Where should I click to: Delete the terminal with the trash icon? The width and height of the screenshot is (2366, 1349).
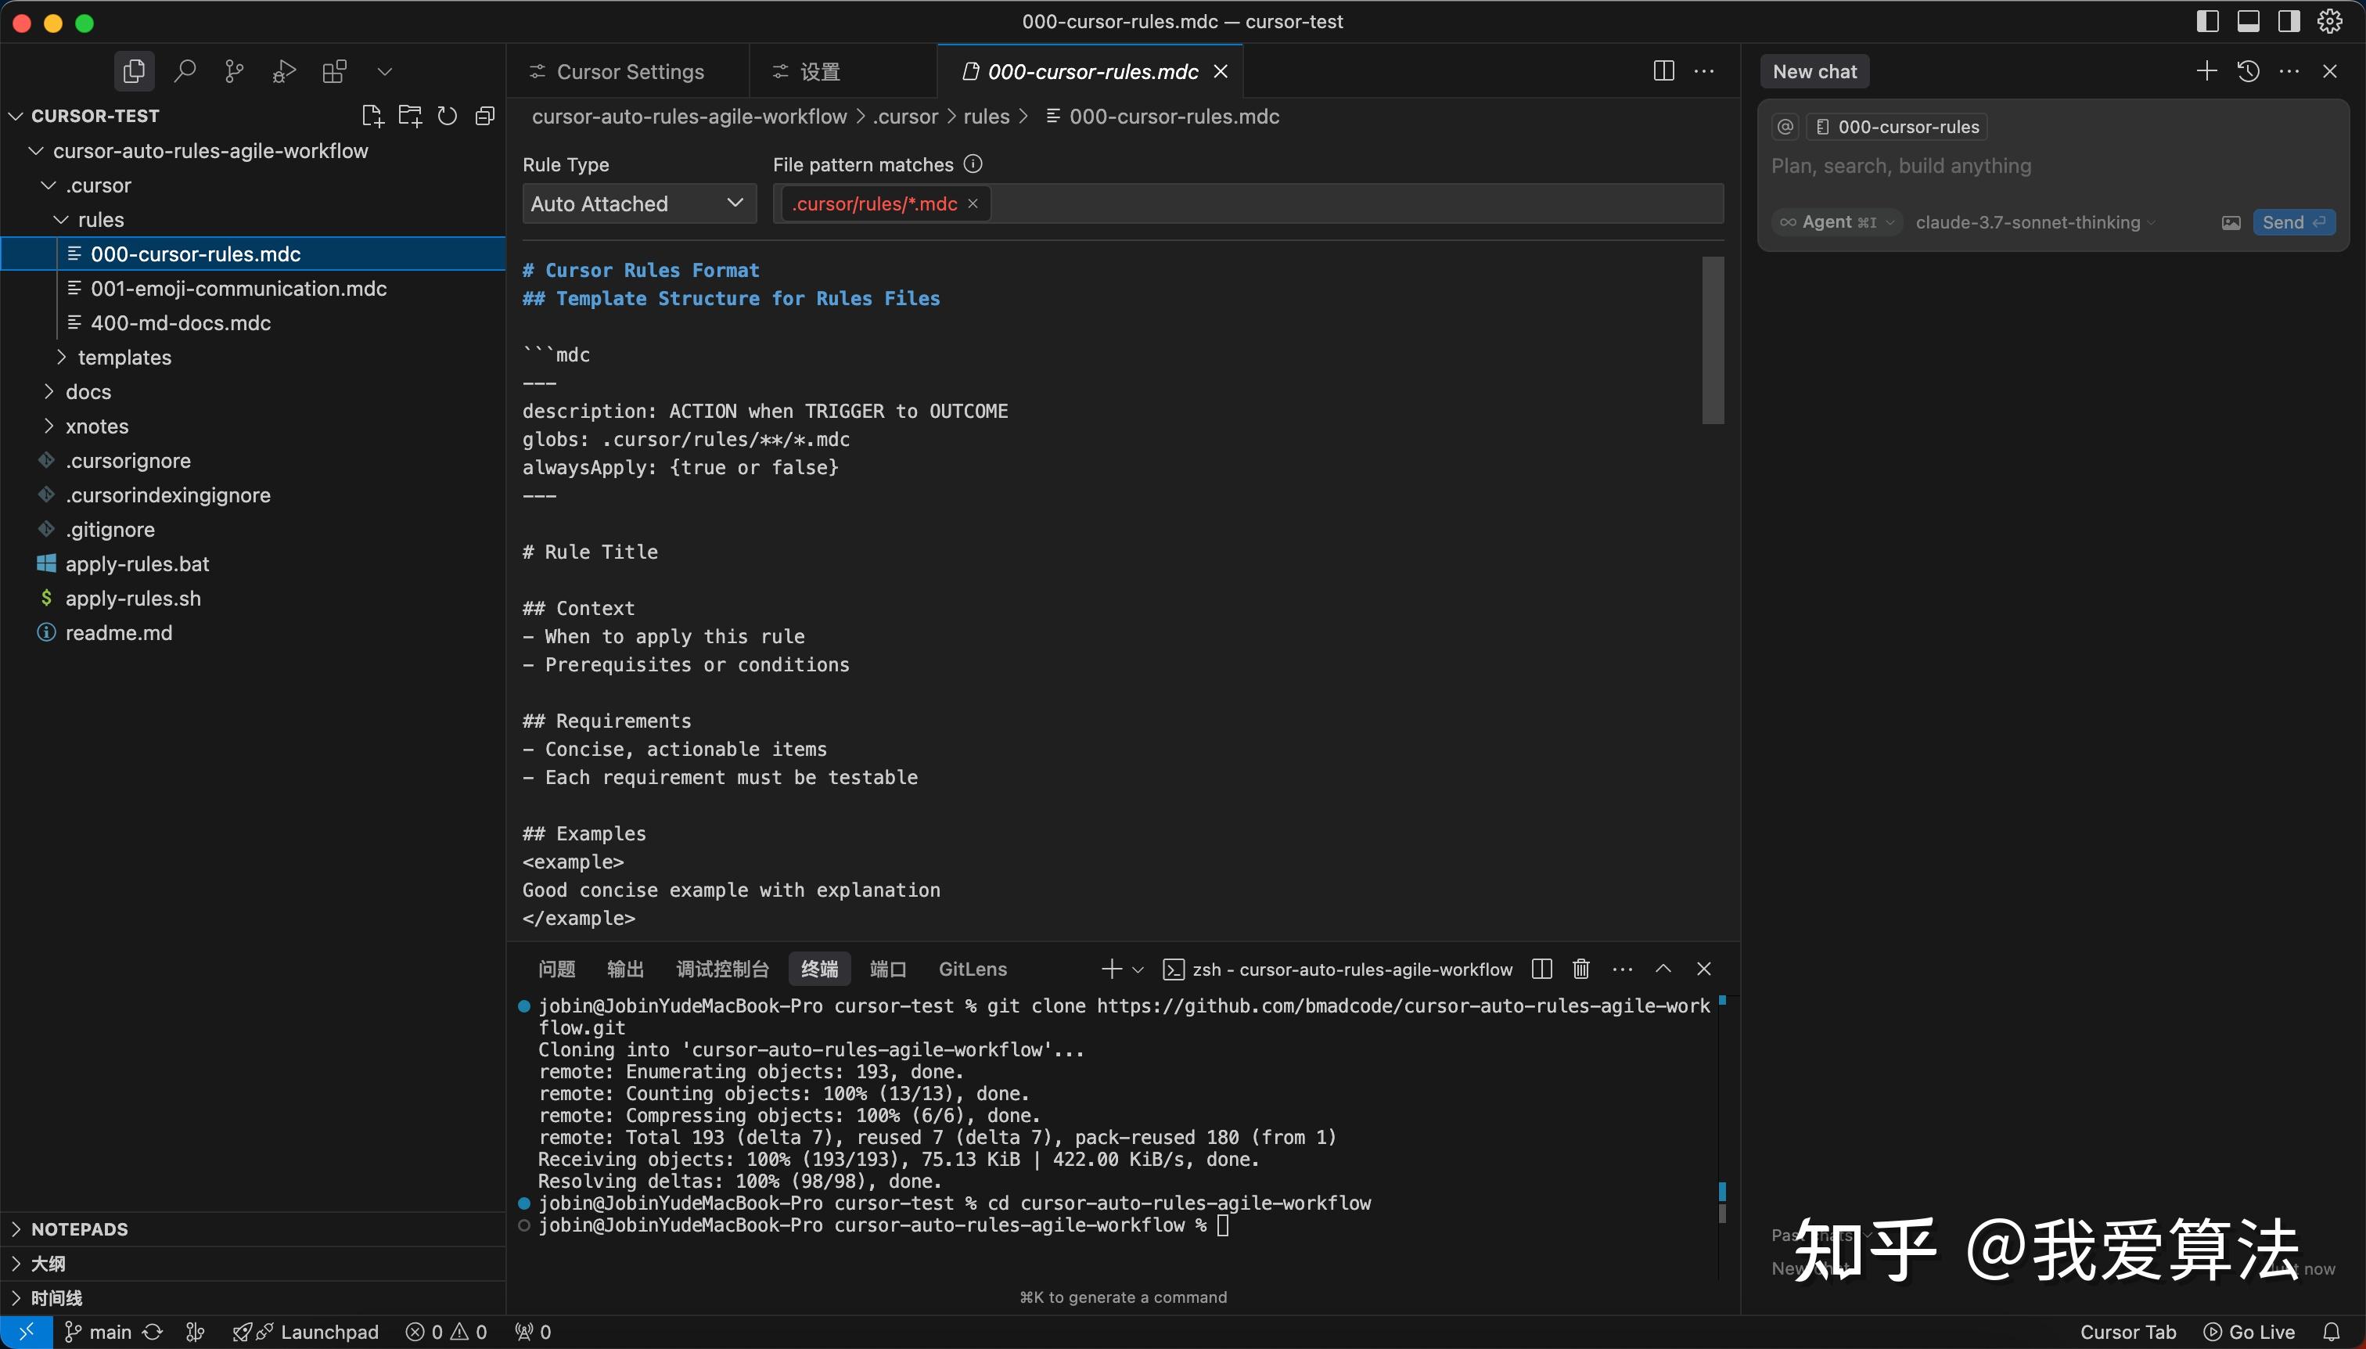pos(1581,969)
